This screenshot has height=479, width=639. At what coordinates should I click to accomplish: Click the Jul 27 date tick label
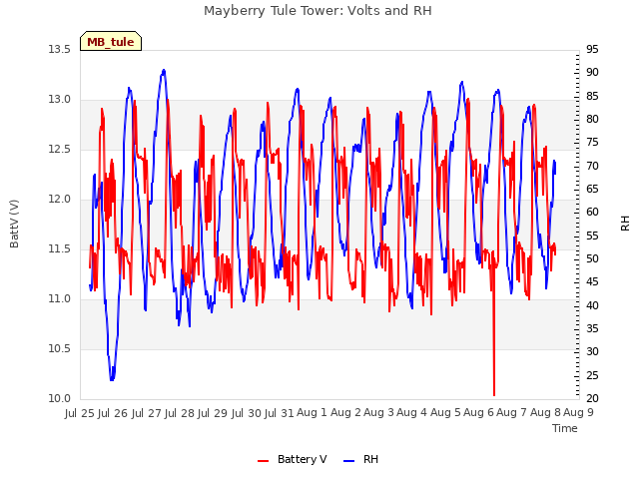[x=146, y=413]
